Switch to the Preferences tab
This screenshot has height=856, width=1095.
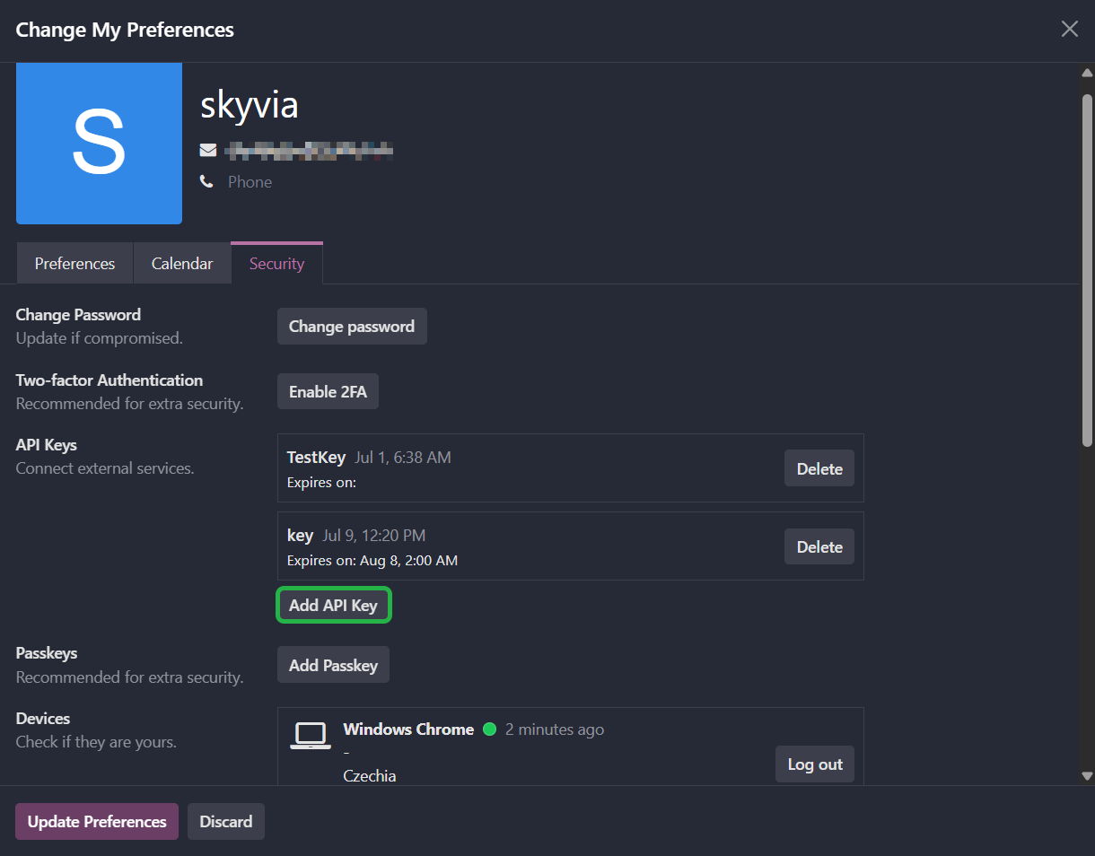74,263
